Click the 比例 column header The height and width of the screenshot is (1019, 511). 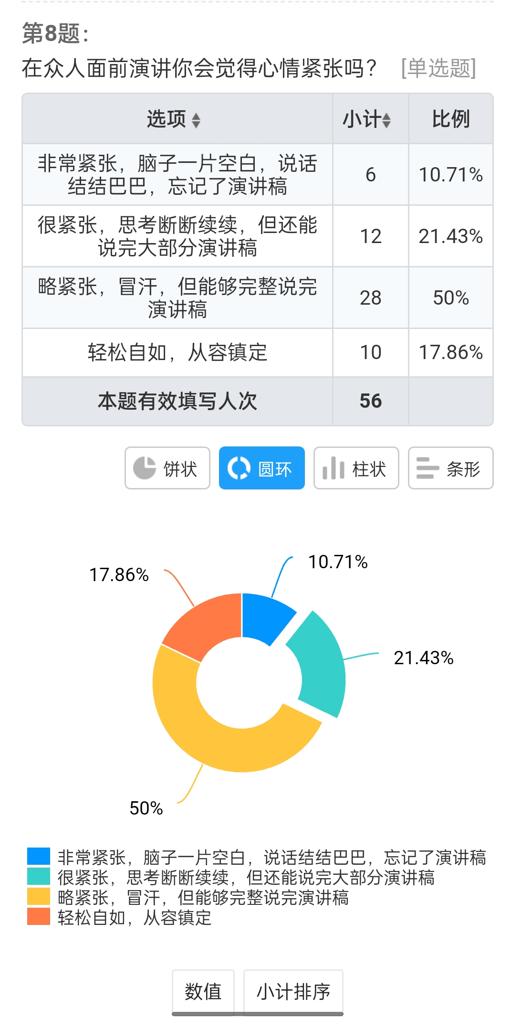click(450, 119)
